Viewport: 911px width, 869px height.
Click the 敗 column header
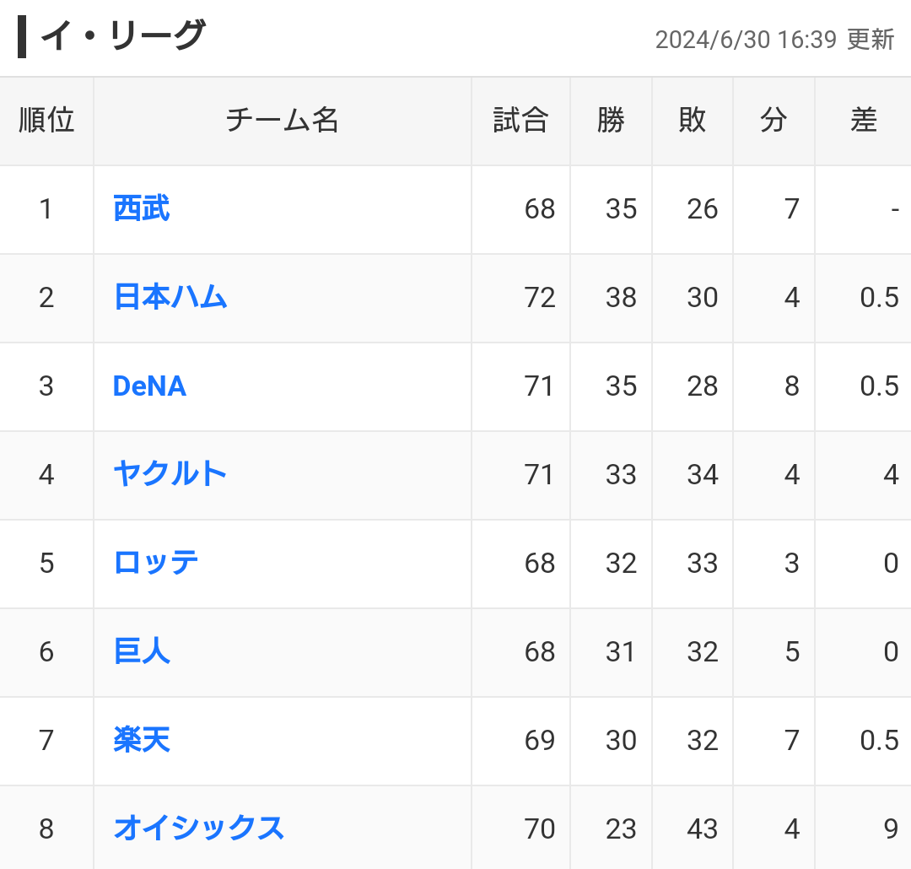[692, 121]
